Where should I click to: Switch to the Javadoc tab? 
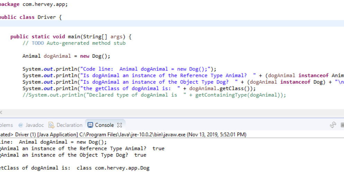pyautogui.click(x=31, y=125)
